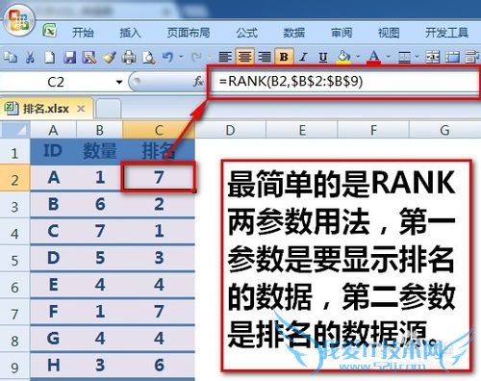The width and height of the screenshot is (481, 381).
Task: Click the Cut scissors icon
Action: 30,58
